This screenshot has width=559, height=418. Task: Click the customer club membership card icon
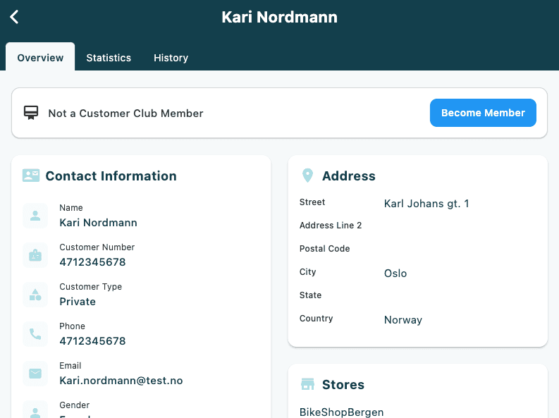tap(31, 113)
